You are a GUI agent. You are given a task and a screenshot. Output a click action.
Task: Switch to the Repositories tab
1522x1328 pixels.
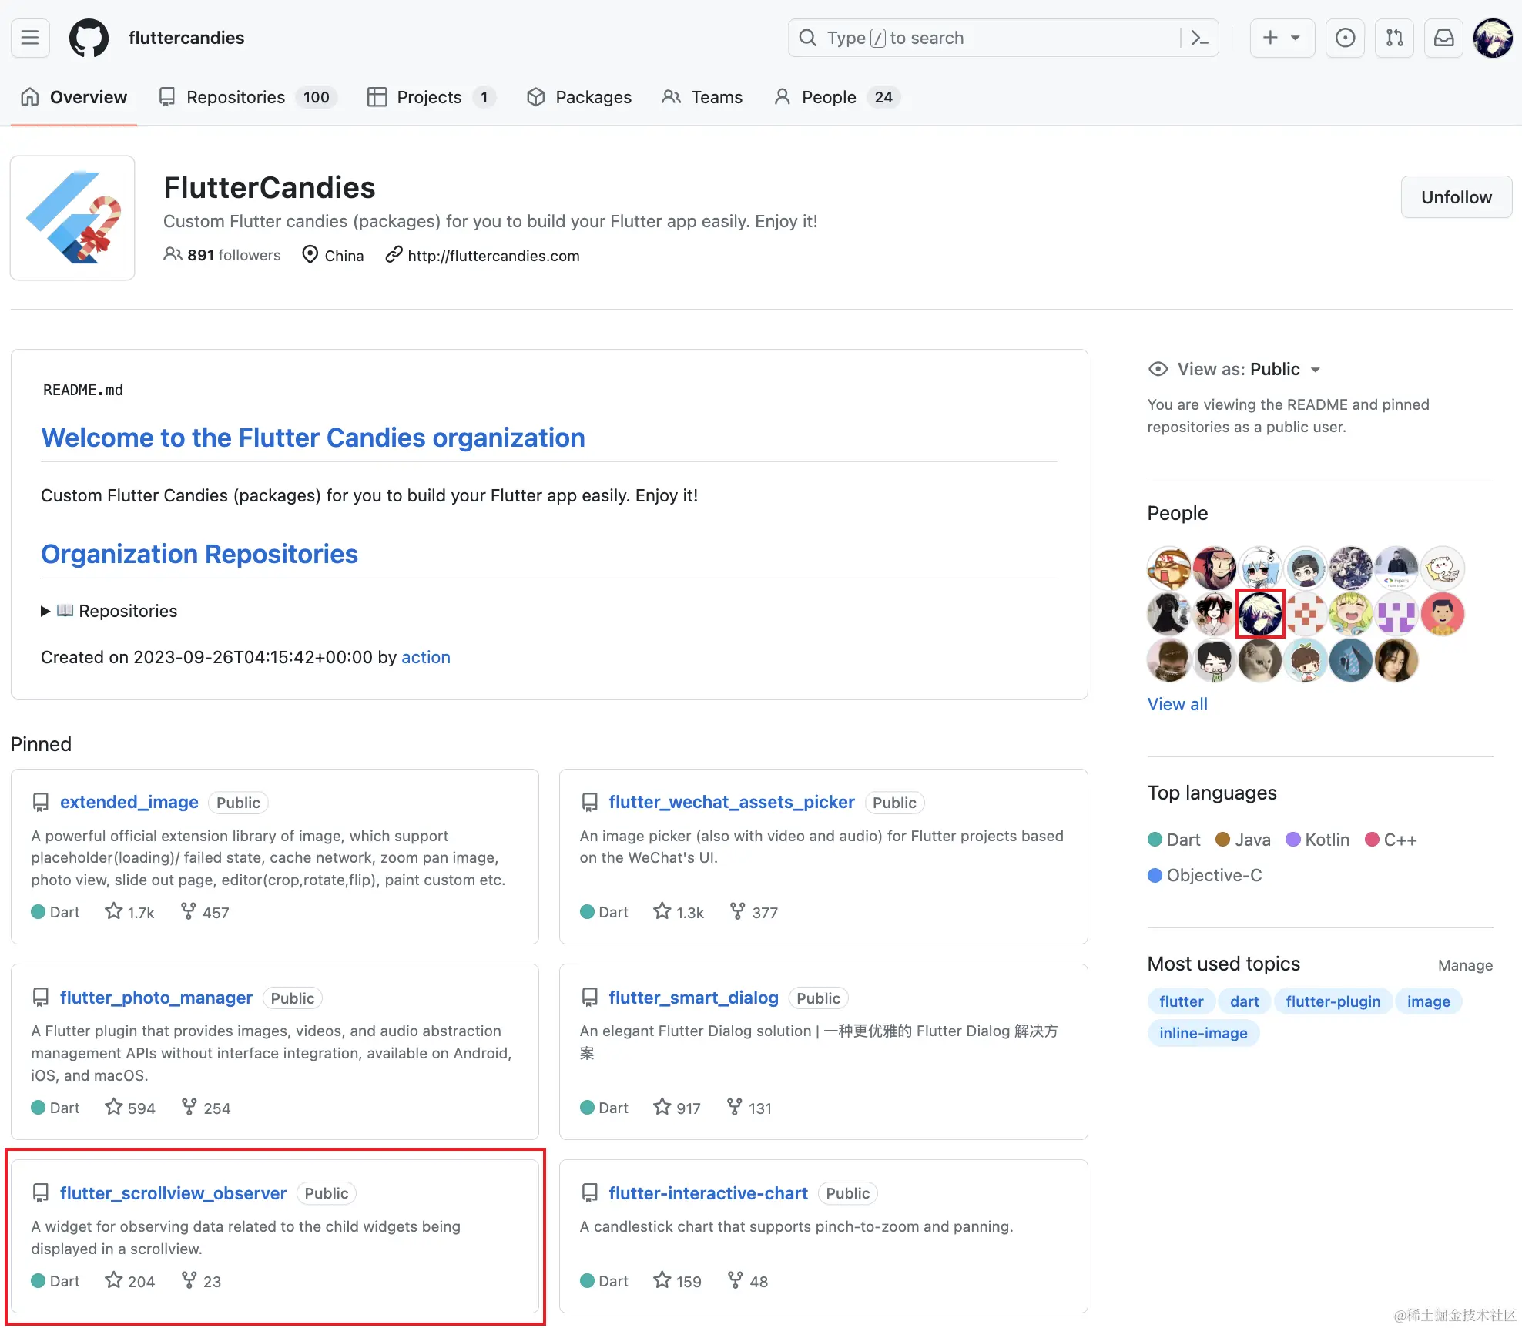(x=248, y=97)
